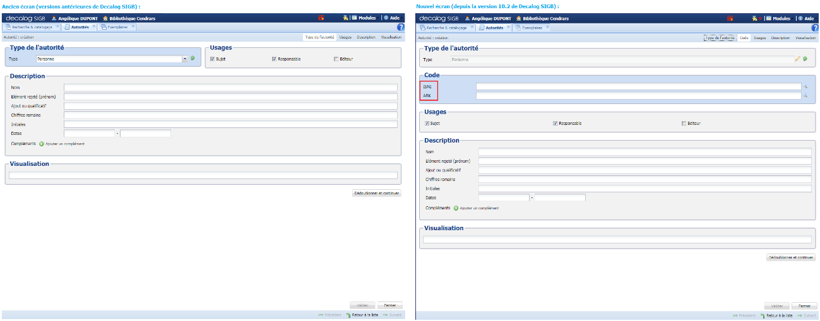Click Dédoublonner et continuer button, old screen
820x321 pixels.
[376, 193]
